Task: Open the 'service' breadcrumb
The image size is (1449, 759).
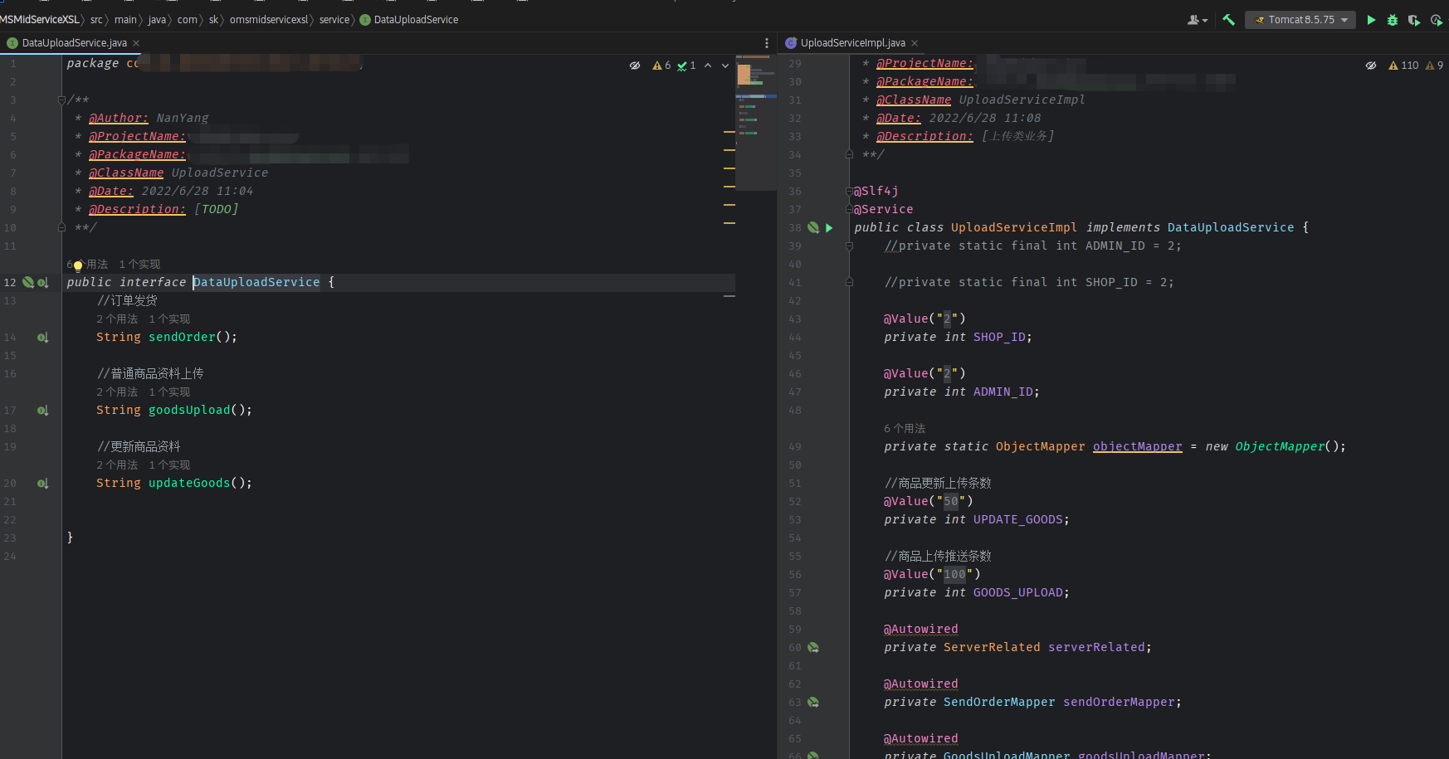Action: point(334,20)
